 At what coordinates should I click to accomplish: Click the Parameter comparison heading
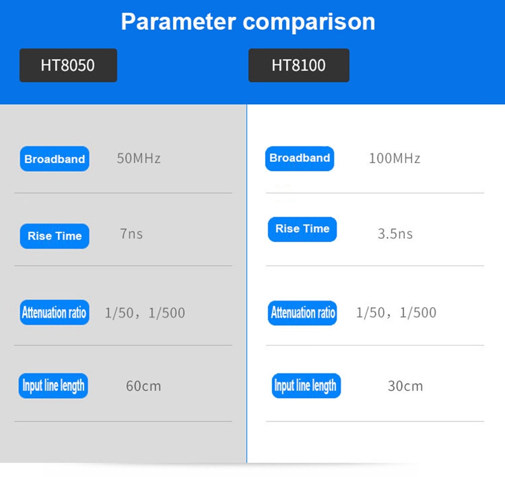pyautogui.click(x=248, y=21)
